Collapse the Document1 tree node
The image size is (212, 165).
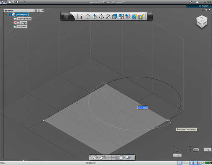coord(6,15)
